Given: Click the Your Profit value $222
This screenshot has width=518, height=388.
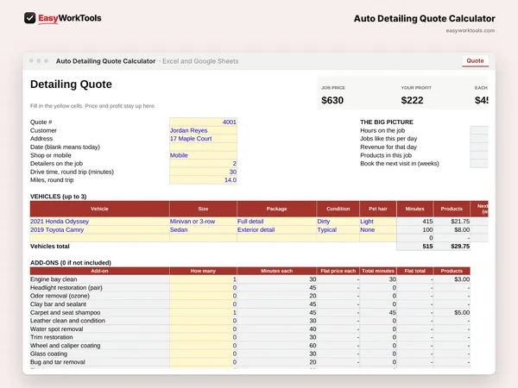Looking at the screenshot, I should click(412, 100).
